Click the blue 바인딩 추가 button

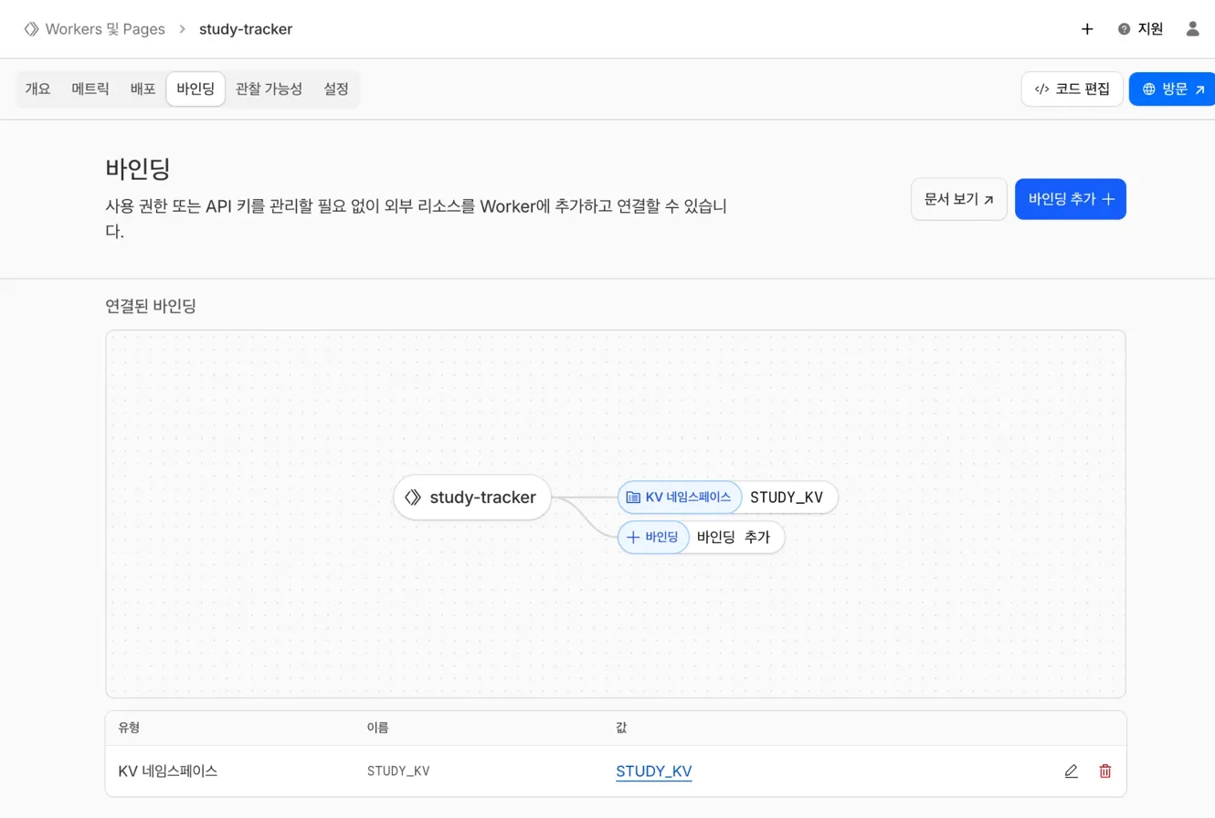[x=1071, y=199]
